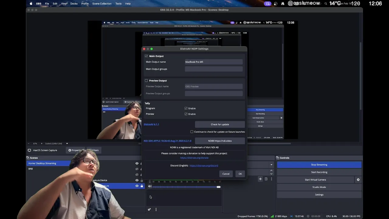Open the scene transition type dropdown
The height and width of the screenshot is (219, 389).
(x=271, y=165)
